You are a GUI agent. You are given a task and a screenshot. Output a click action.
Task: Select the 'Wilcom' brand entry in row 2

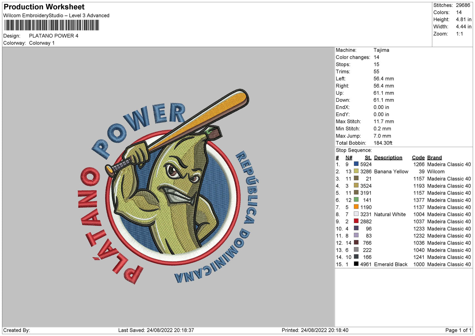pos(436,171)
